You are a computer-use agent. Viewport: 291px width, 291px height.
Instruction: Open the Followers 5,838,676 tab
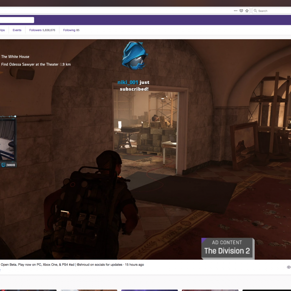pos(42,30)
